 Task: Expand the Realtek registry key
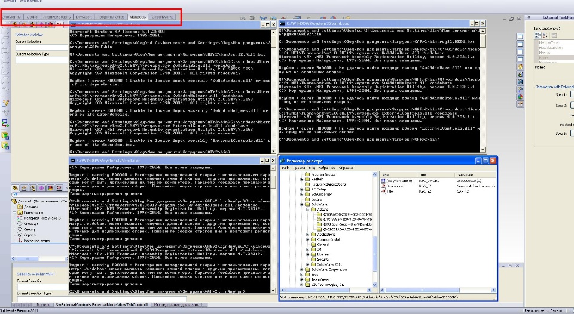click(x=301, y=180)
